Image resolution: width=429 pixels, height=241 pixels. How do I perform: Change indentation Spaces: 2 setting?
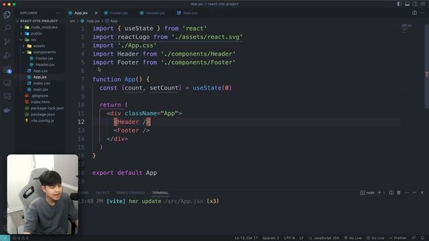pyautogui.click(x=271, y=238)
